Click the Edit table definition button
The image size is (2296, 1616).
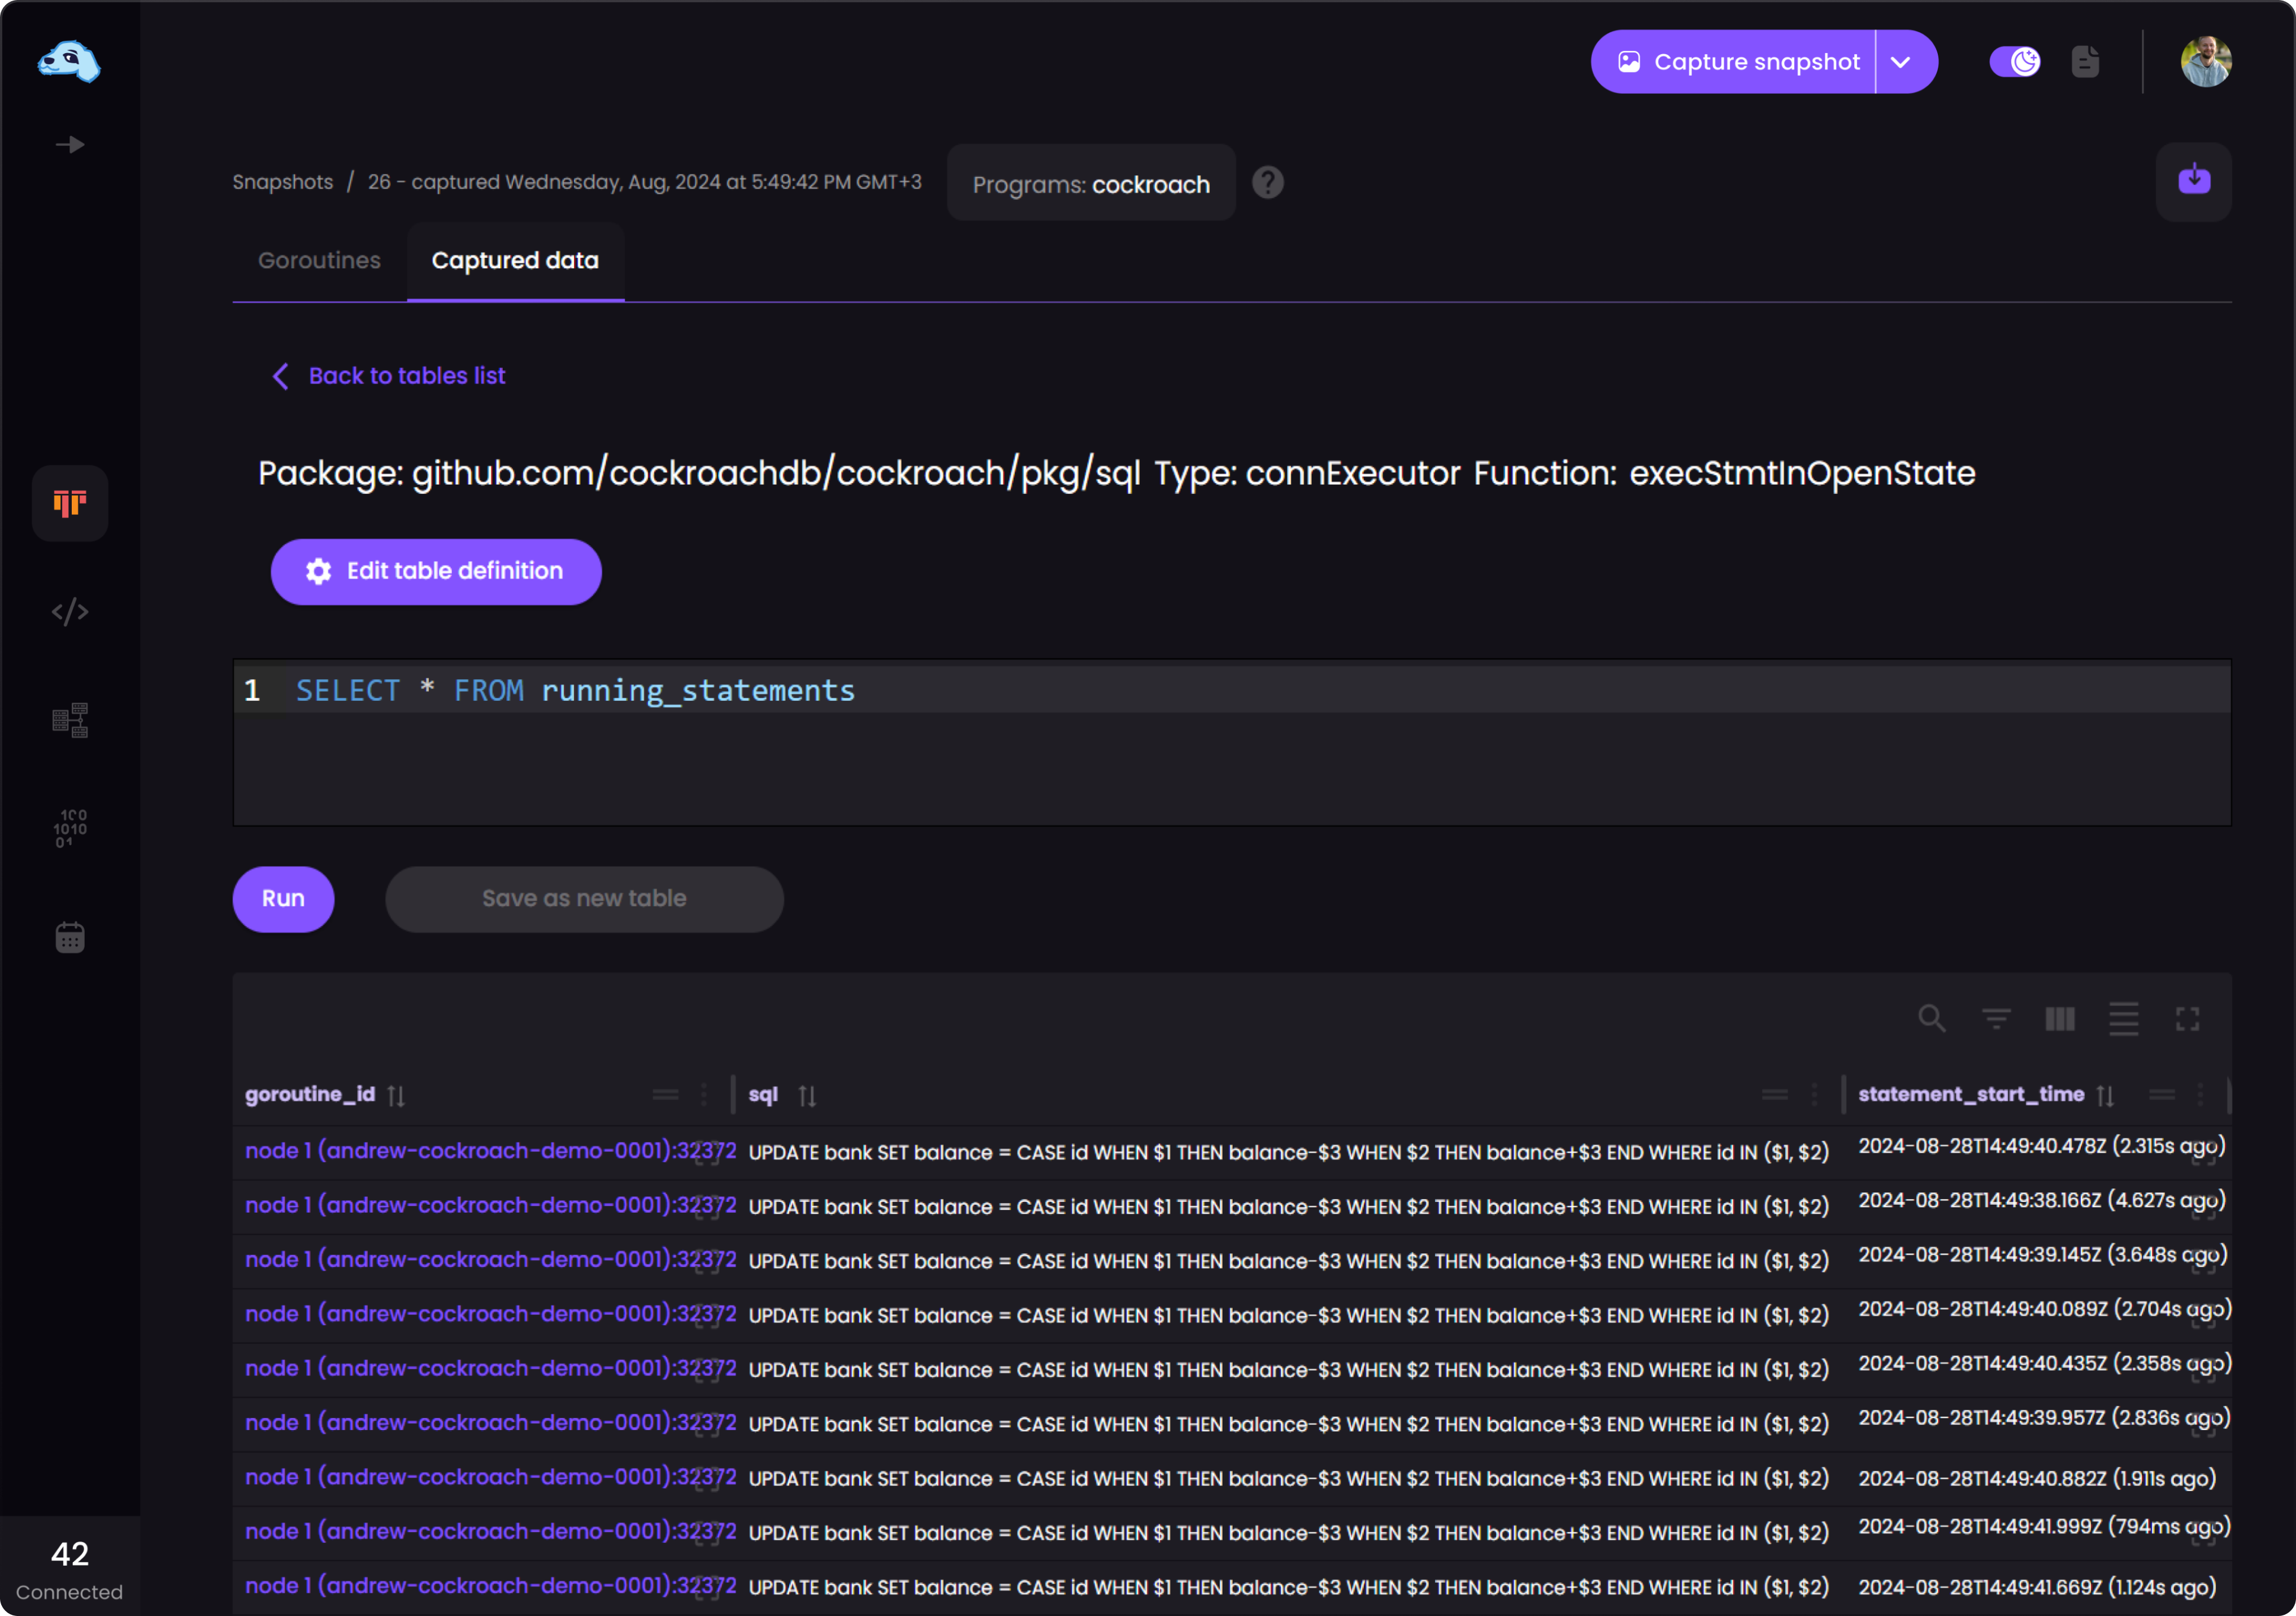click(436, 571)
